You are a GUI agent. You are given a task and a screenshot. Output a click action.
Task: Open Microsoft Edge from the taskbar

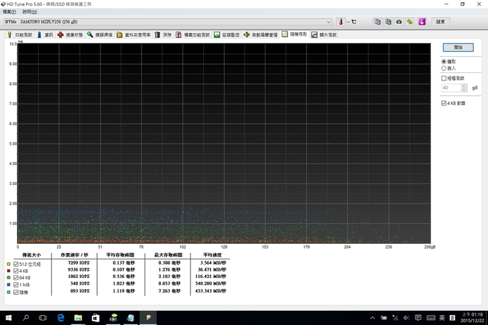pyautogui.click(x=60, y=318)
